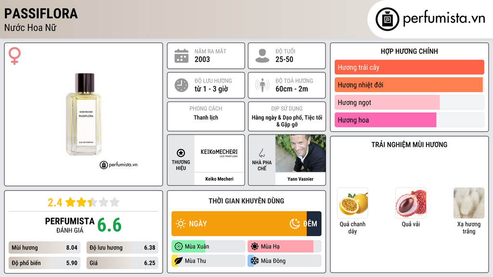
Task: Click the longevity value từ 1 - 3 giờ
Action: tap(211, 89)
